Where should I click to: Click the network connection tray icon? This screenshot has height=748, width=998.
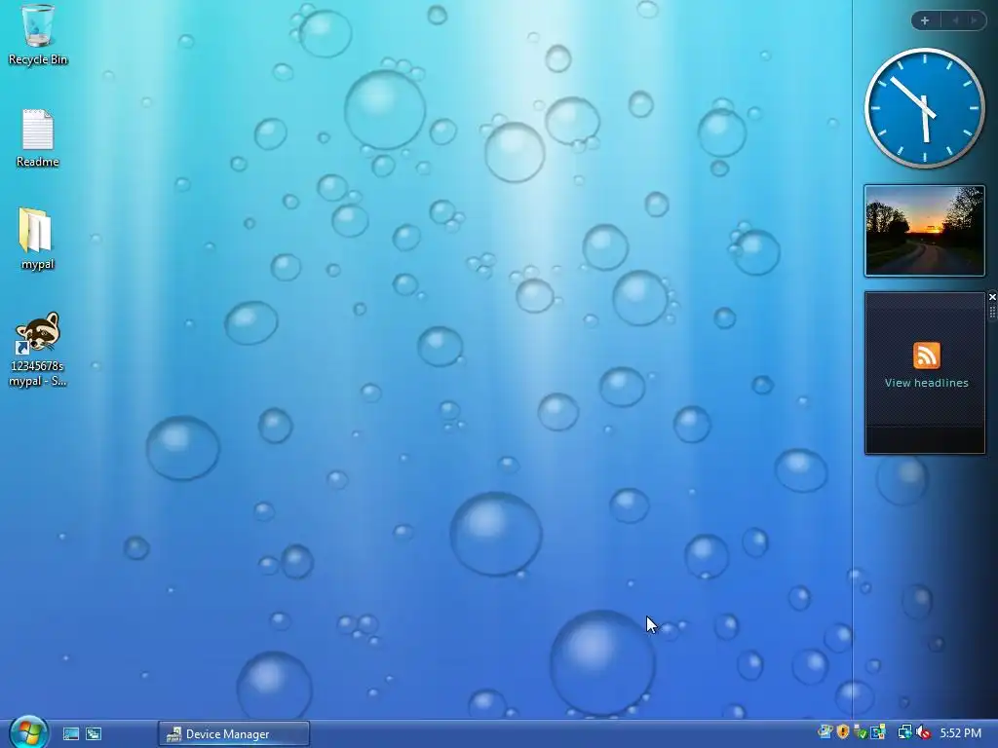pyautogui.click(x=905, y=732)
